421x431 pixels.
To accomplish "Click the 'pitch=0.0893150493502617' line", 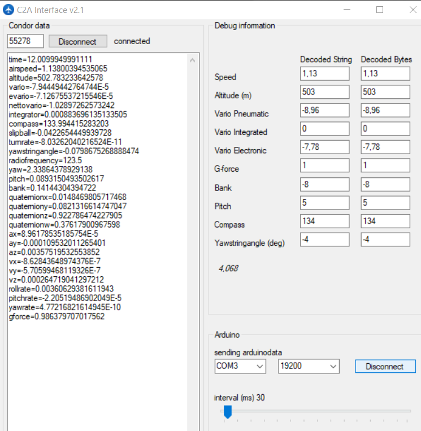I will (57, 179).
